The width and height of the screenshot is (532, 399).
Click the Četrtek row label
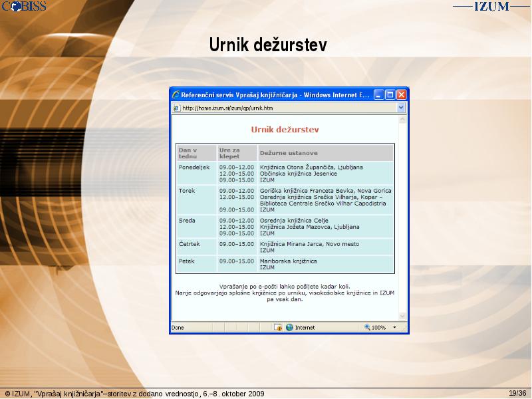point(190,244)
